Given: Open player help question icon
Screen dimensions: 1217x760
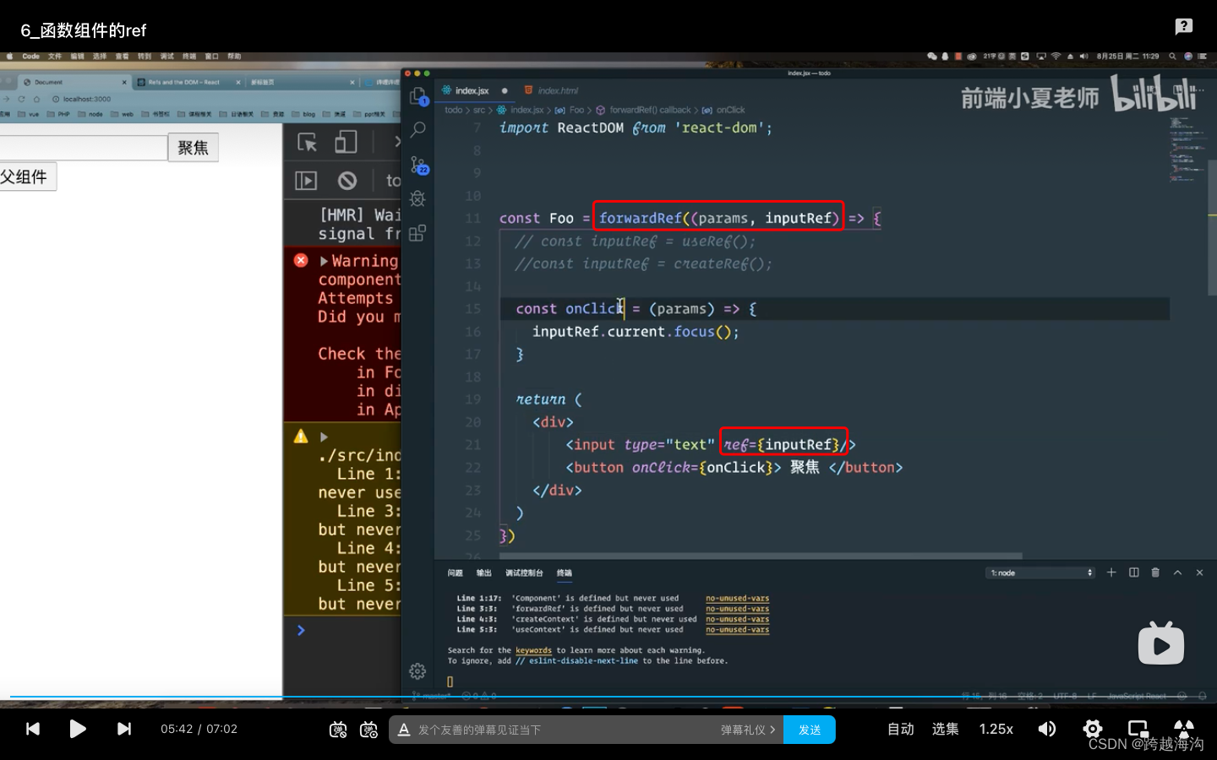Looking at the screenshot, I should [1184, 26].
